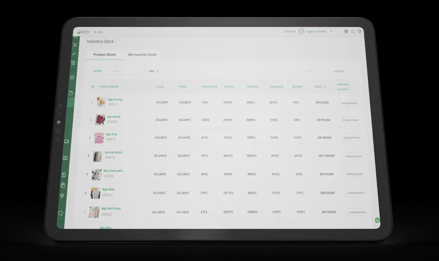Image resolution: width=439 pixels, height=261 pixels.
Task: Open the Baju Earth tone product thumbnail
Action: (x=94, y=212)
